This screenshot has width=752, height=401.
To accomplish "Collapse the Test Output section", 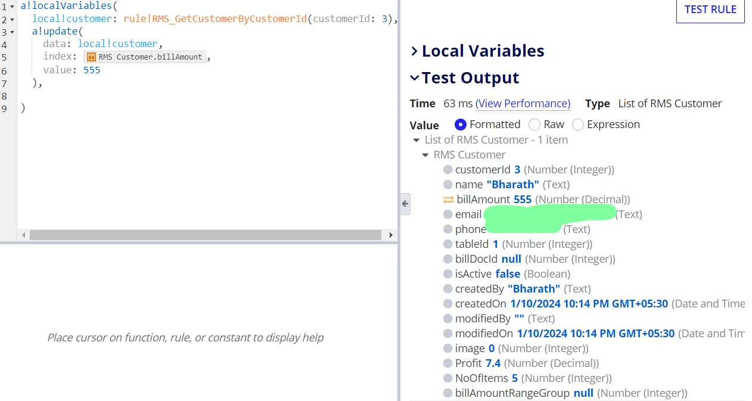I will tap(465, 78).
